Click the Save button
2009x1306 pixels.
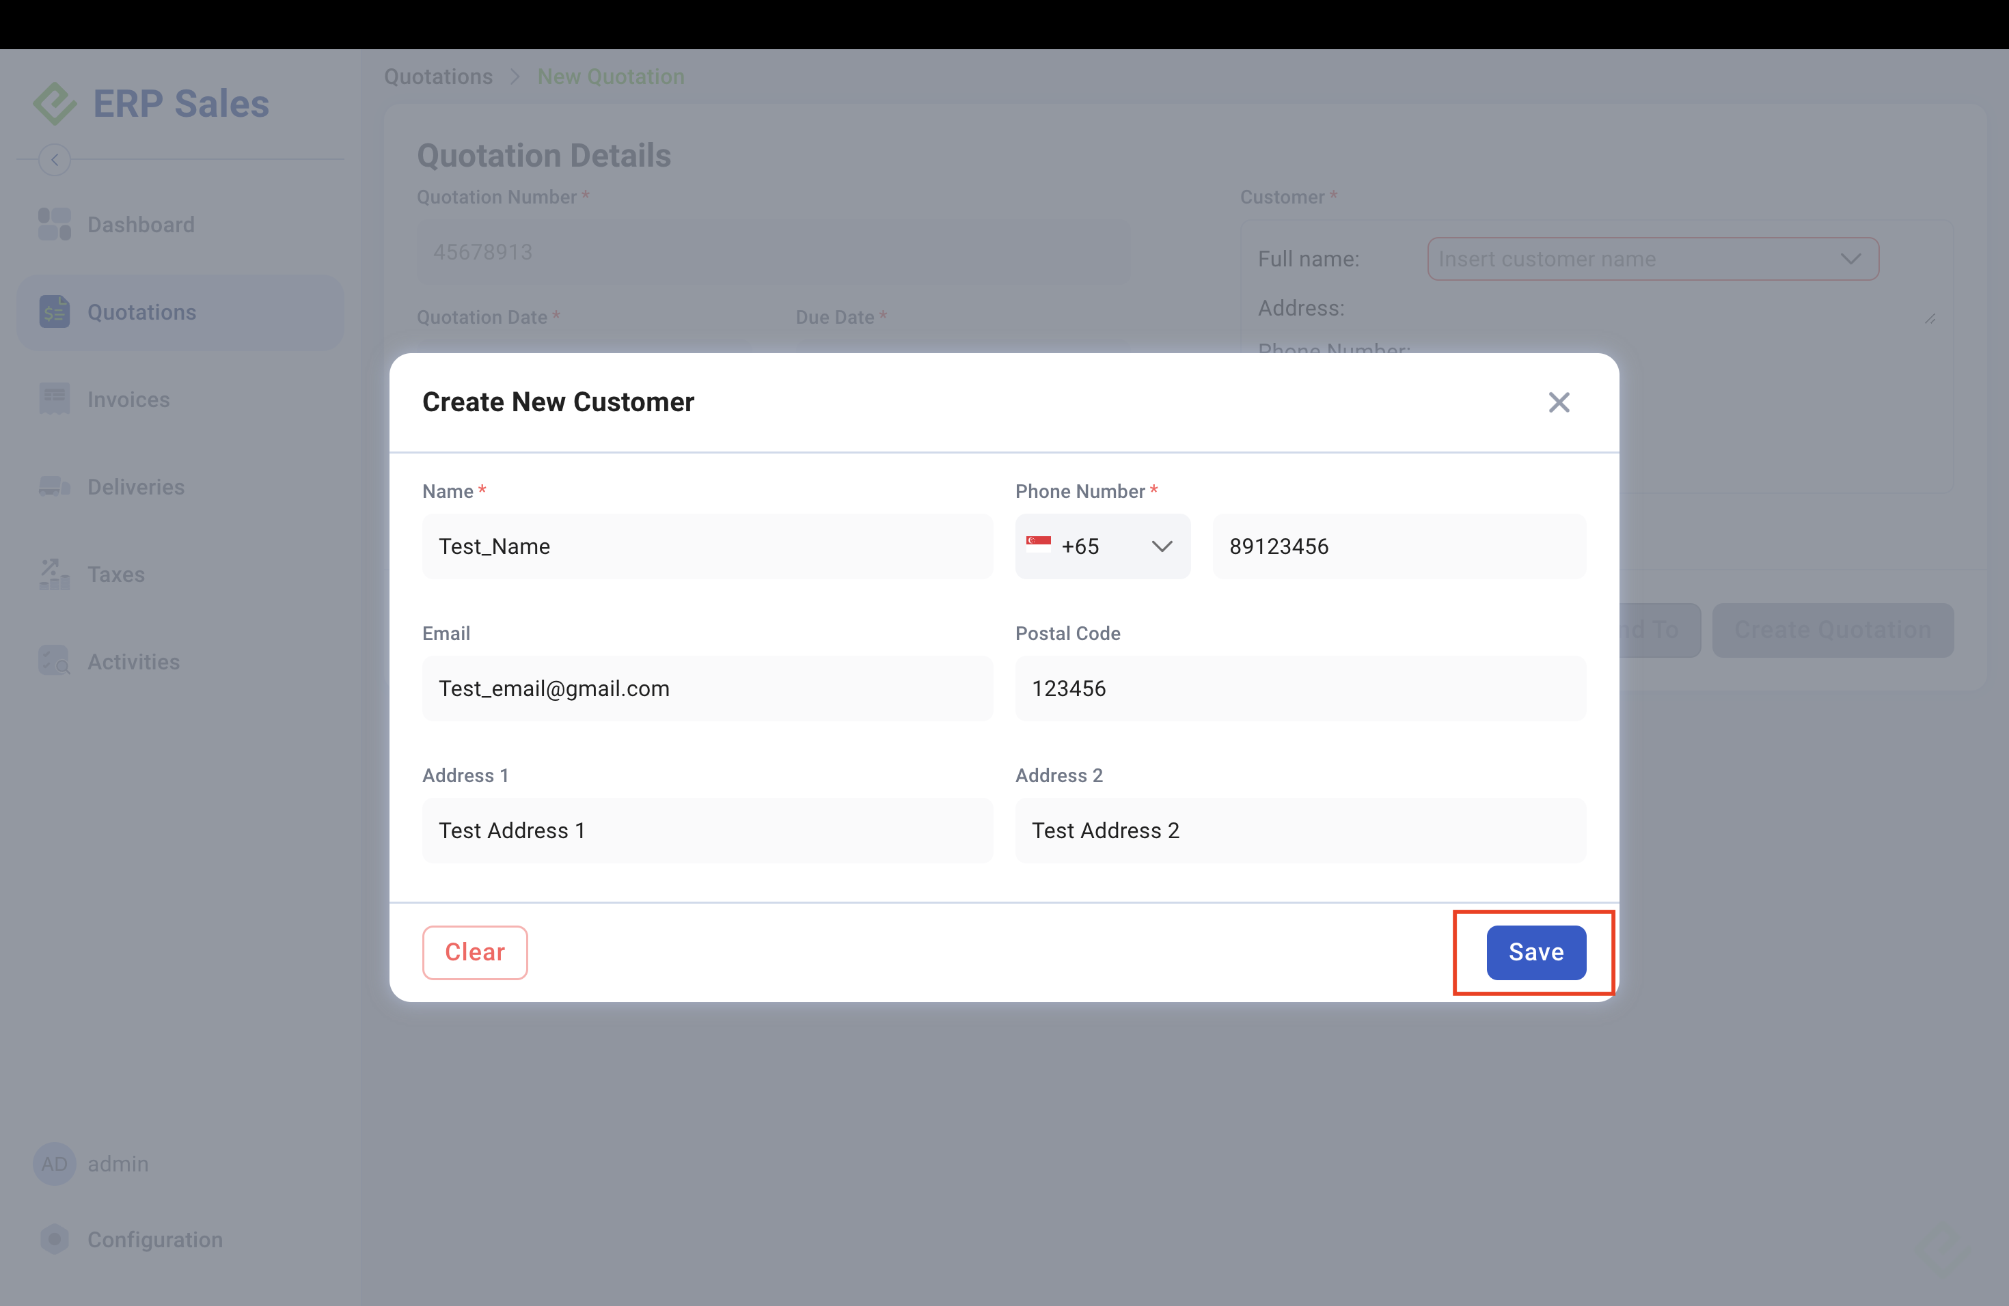click(1535, 951)
